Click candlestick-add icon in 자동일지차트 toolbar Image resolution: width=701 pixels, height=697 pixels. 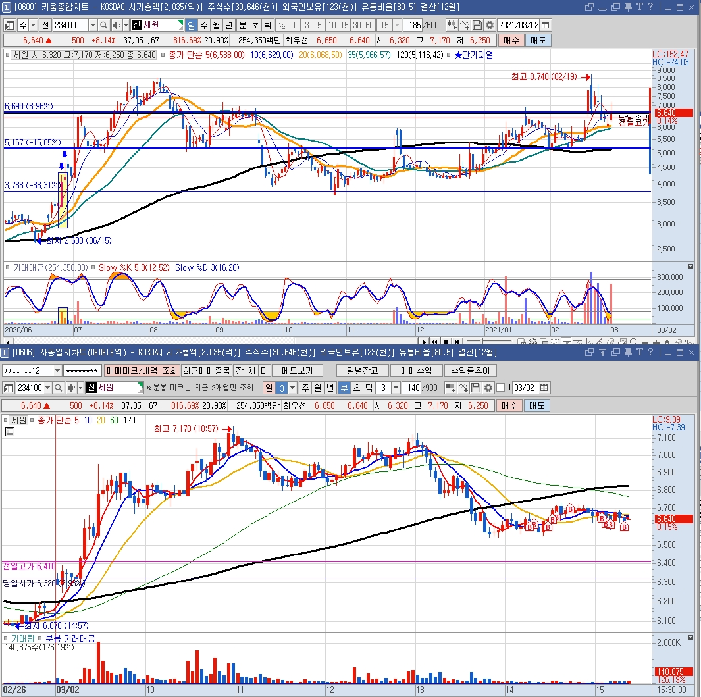[451, 388]
